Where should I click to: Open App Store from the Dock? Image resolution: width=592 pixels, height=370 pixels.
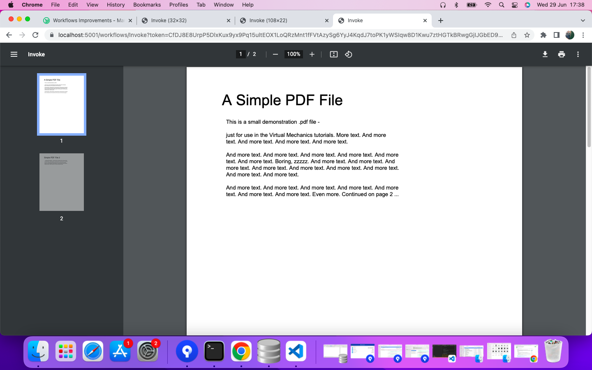point(120,351)
